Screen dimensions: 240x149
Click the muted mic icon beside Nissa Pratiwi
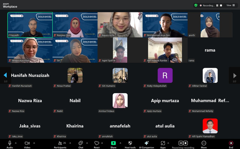(x=55, y=86)
